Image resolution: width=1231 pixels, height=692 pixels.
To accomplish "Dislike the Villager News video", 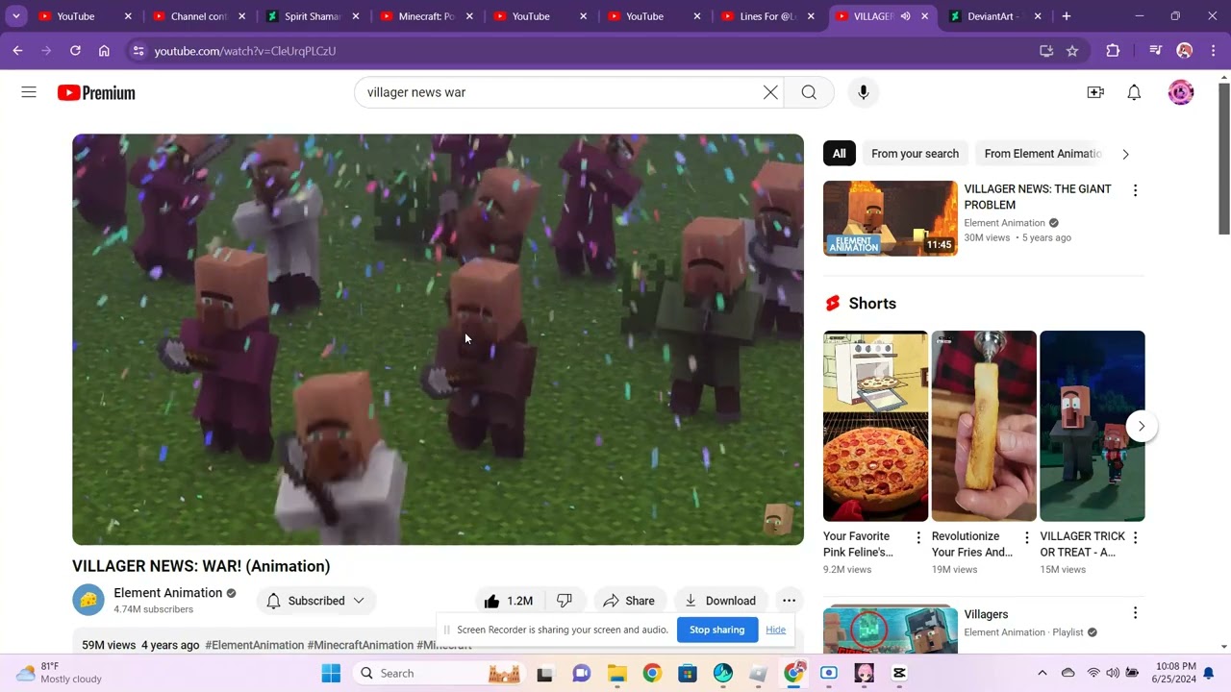I will pyautogui.click(x=565, y=601).
